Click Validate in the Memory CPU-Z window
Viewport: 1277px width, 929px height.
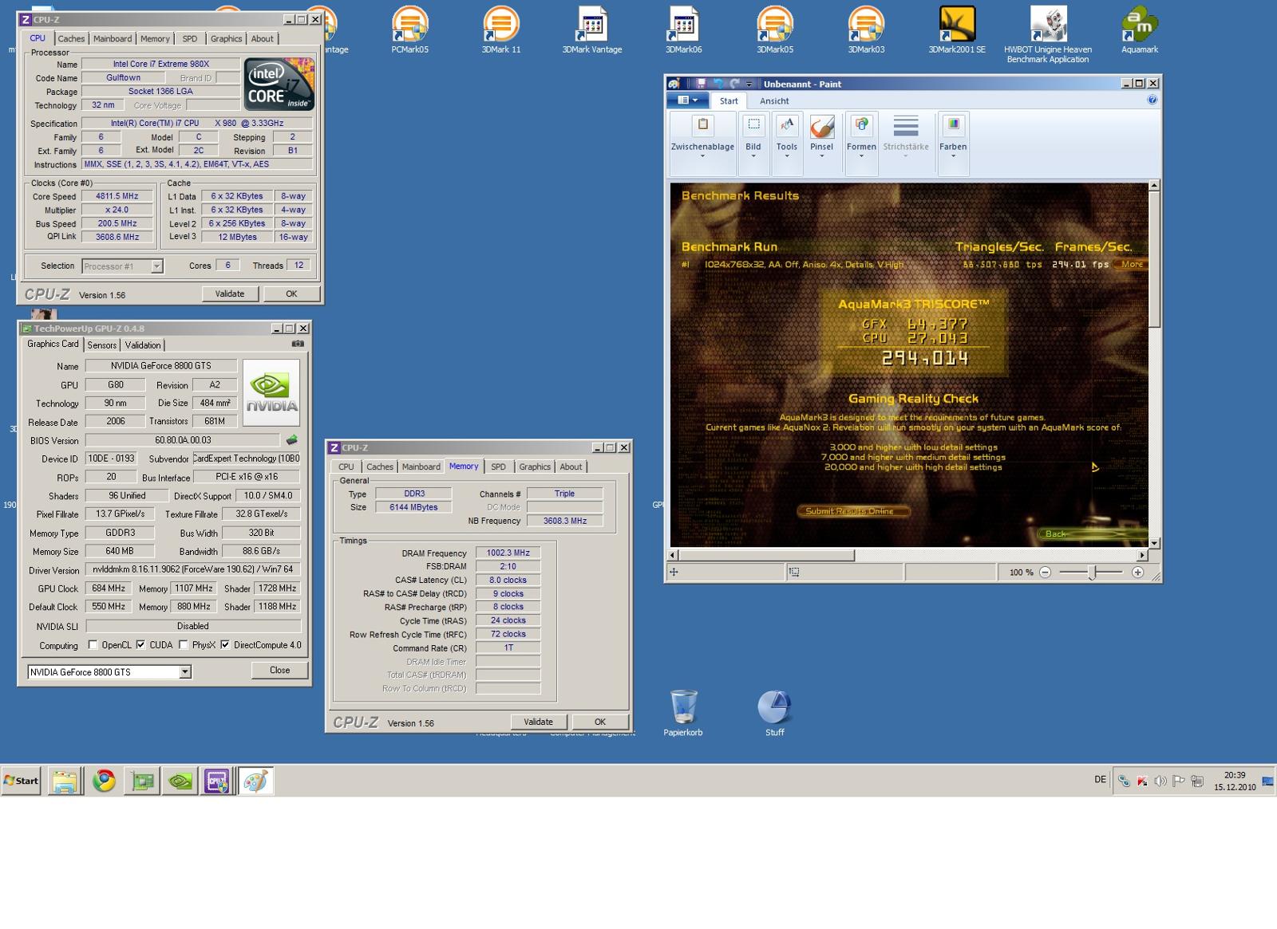(538, 722)
